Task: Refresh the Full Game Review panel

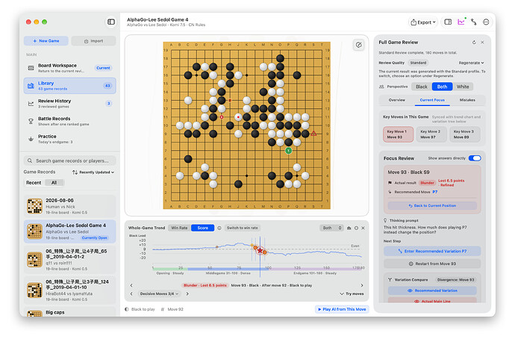Action: [x=474, y=43]
